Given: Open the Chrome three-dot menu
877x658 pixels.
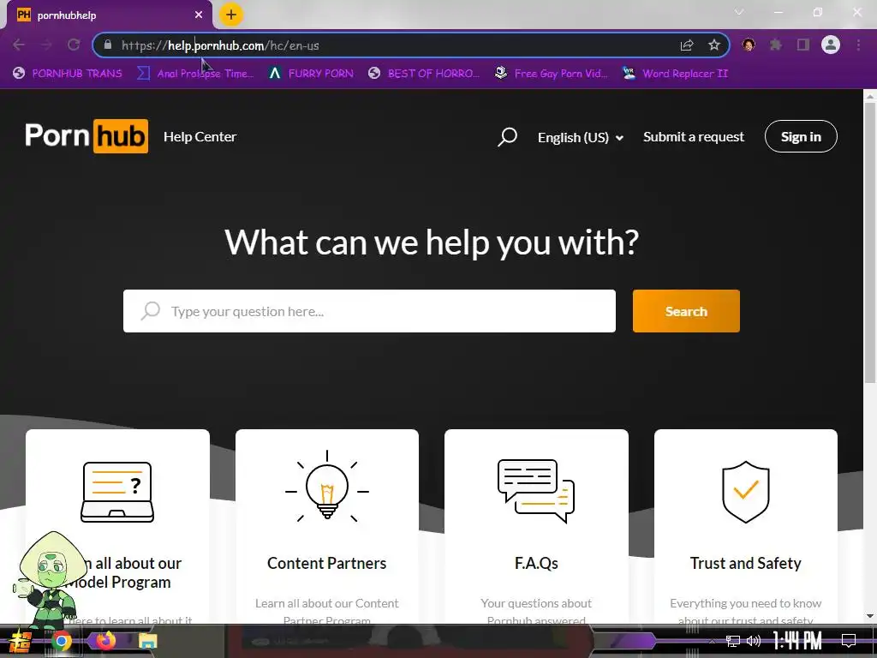Looking at the screenshot, I should pyautogui.click(x=858, y=45).
